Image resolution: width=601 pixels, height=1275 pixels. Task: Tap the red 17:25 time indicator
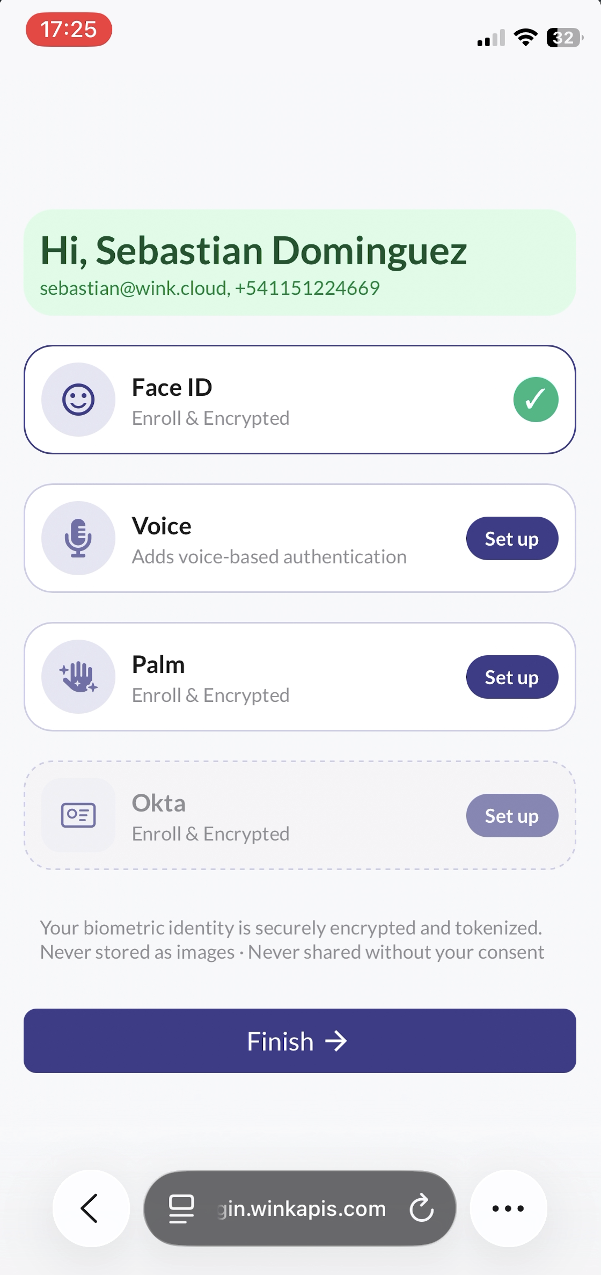tap(69, 30)
